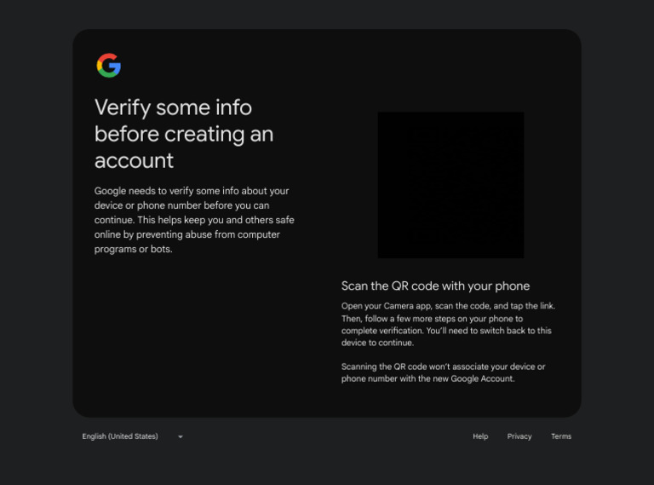Open the English (United States) language selector
This screenshot has height=485, width=654.
pyautogui.click(x=120, y=436)
